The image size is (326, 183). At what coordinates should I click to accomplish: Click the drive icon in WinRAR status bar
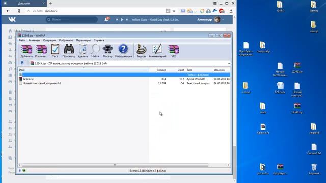point(20,171)
